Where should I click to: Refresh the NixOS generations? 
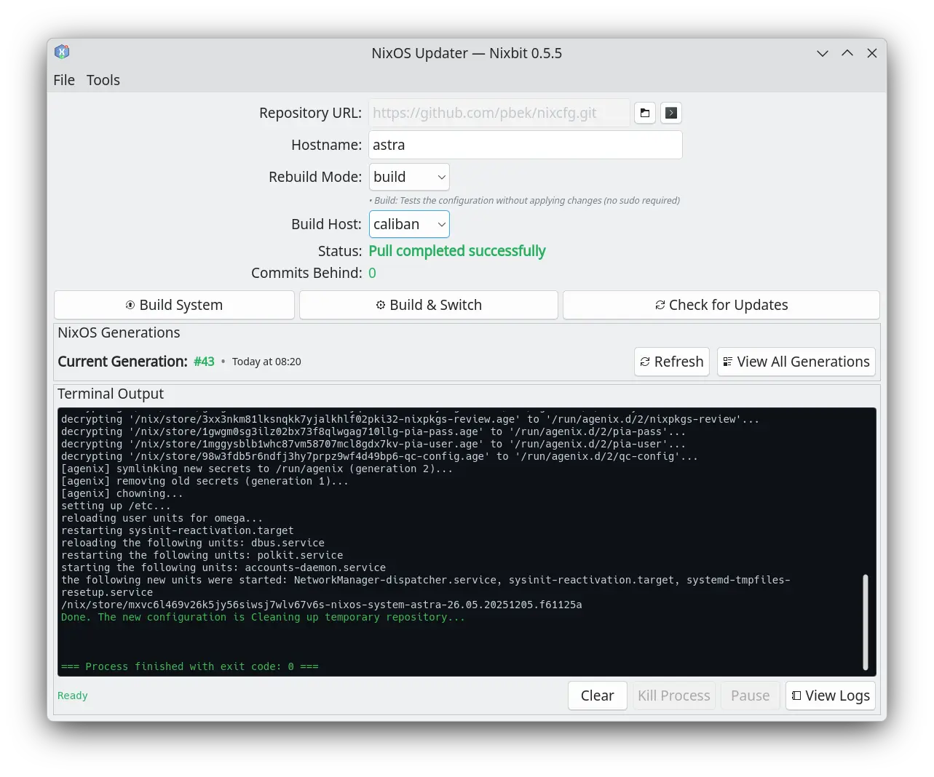(672, 362)
